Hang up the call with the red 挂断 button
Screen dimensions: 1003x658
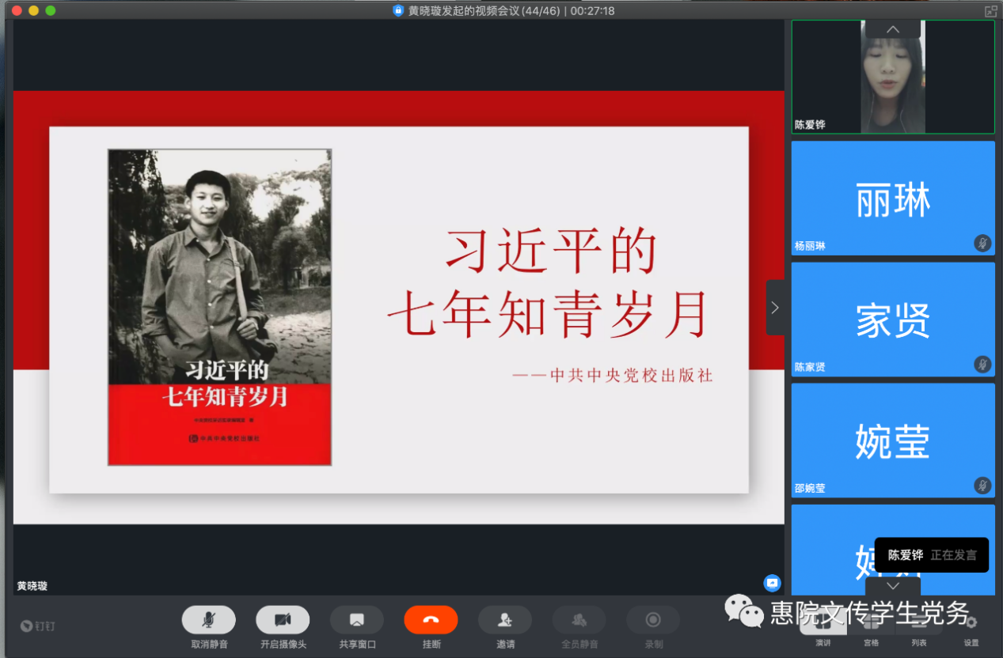pyautogui.click(x=431, y=620)
